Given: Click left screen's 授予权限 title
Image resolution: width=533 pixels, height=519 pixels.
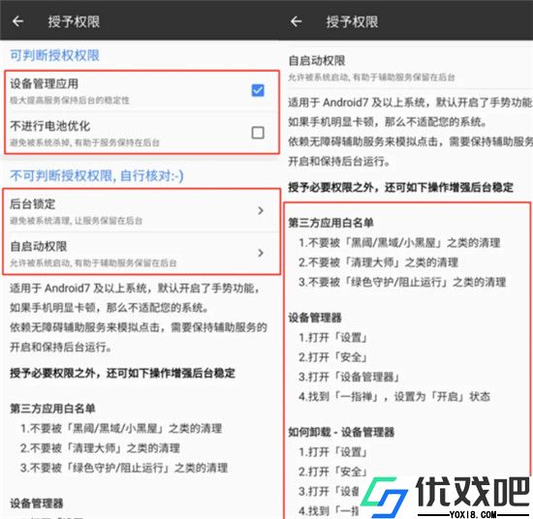Looking at the screenshot, I should 74,21.
